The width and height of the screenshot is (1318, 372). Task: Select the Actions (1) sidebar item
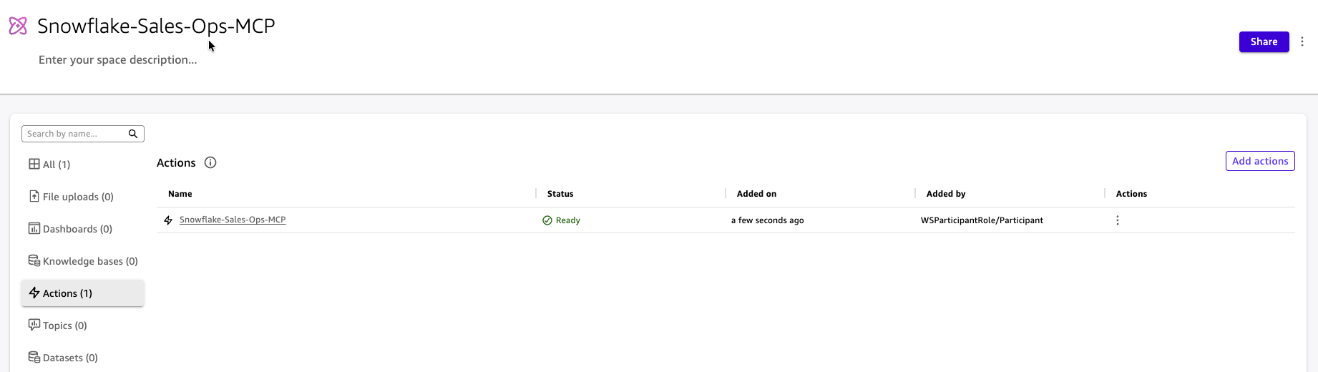[x=83, y=293]
